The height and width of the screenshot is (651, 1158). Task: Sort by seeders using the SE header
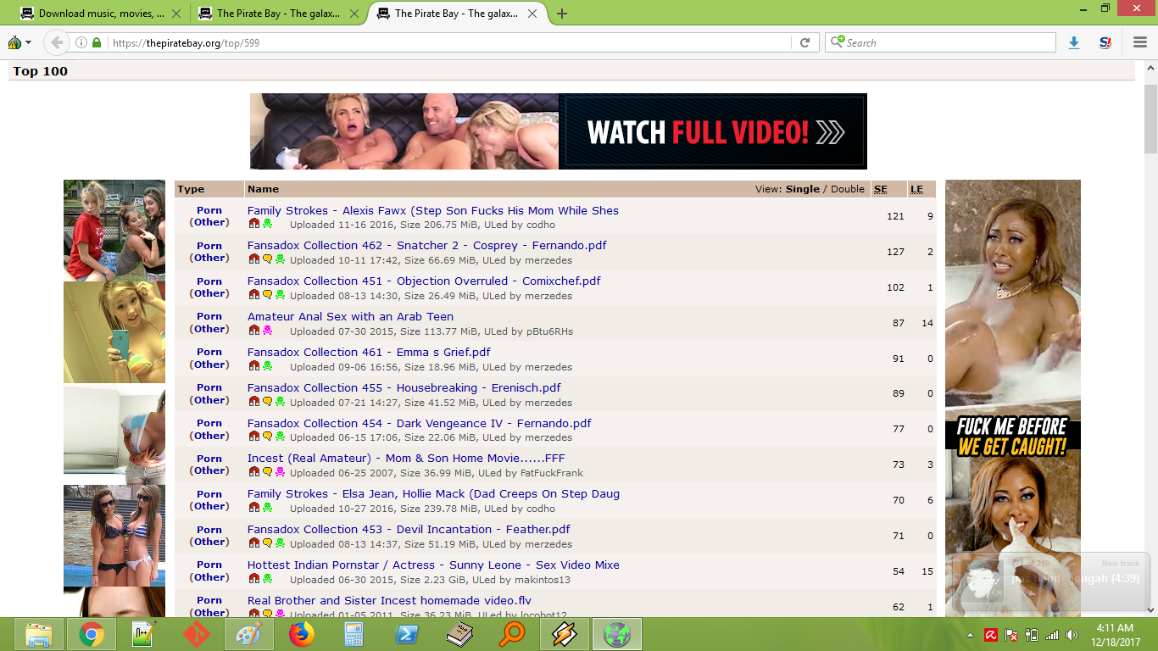881,189
